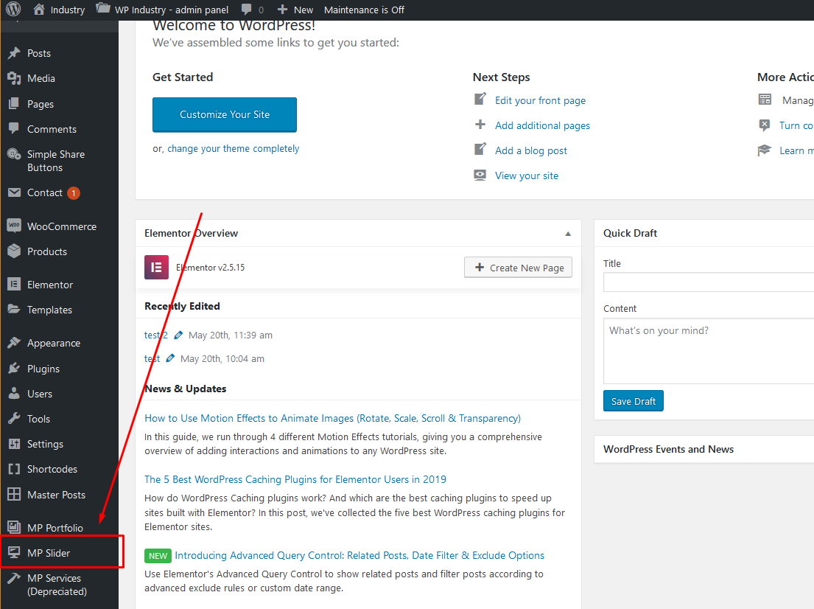This screenshot has width=814, height=609.
Task: Click the Create New Page button
Action: 518,268
